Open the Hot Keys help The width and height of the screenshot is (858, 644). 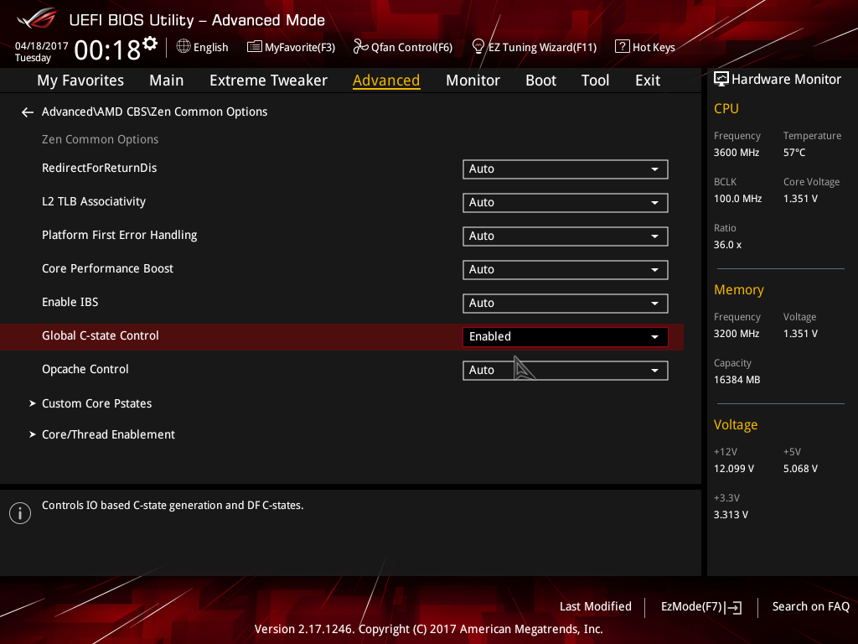(644, 47)
